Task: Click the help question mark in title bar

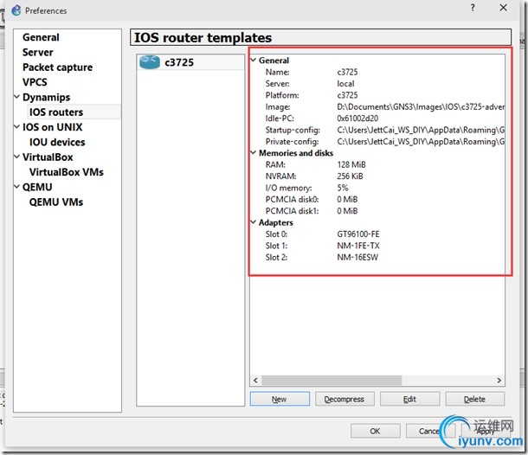Action: 473,8
